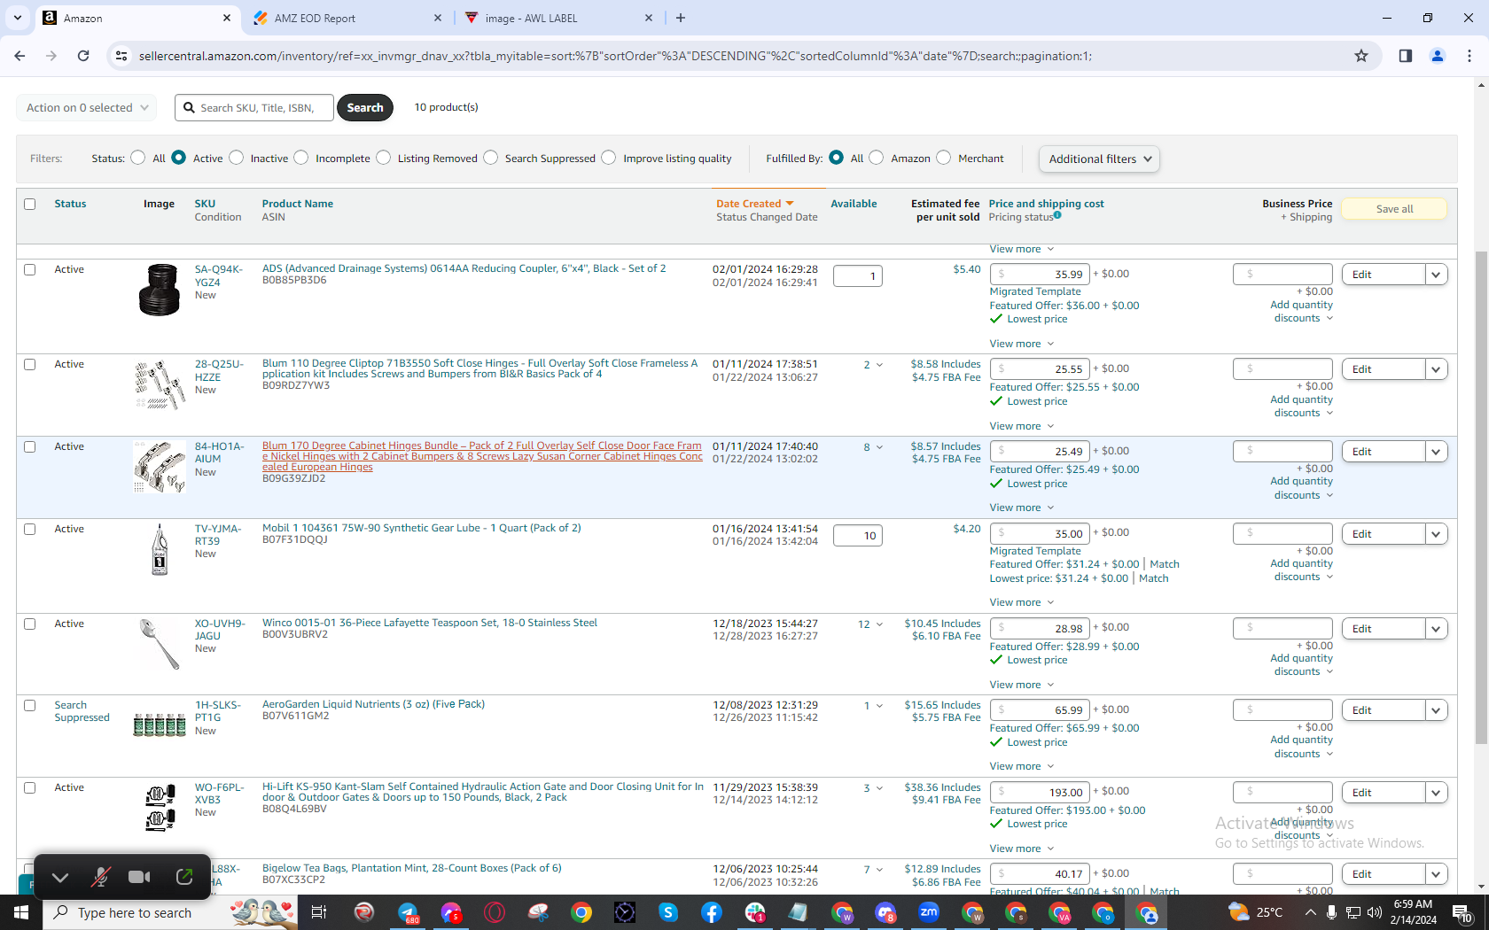1489x930 pixels.
Task: Open Telegram from the taskbar
Action: tap(408, 912)
